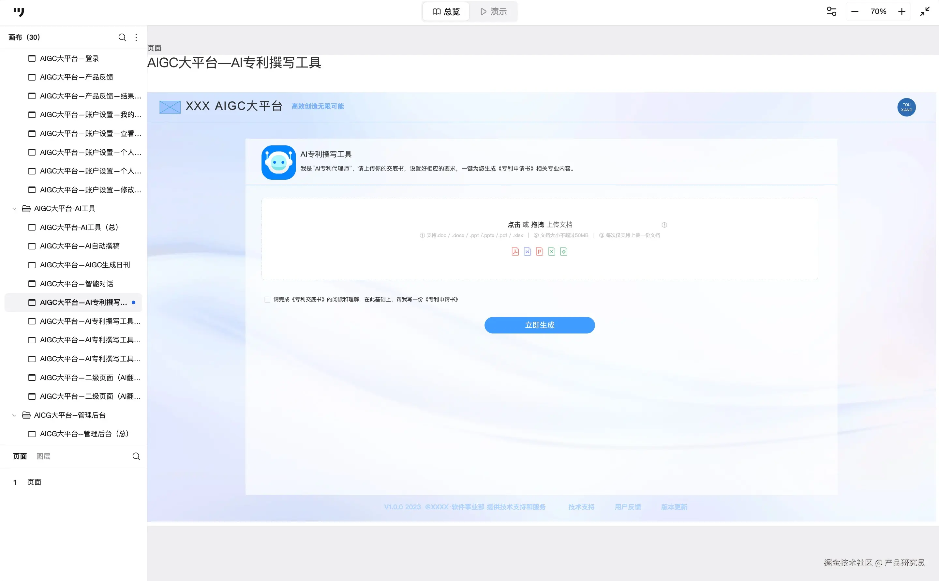Click the exit fullscreen collapse icon
The image size is (939, 581).
925,11
